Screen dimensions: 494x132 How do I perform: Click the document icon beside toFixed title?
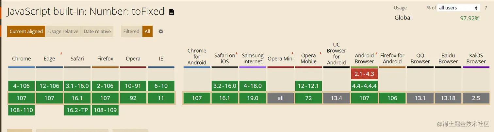point(172,12)
